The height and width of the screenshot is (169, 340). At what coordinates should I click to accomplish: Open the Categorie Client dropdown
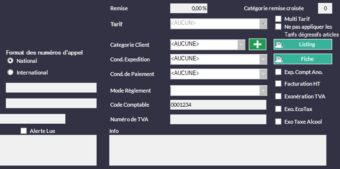click(x=242, y=44)
